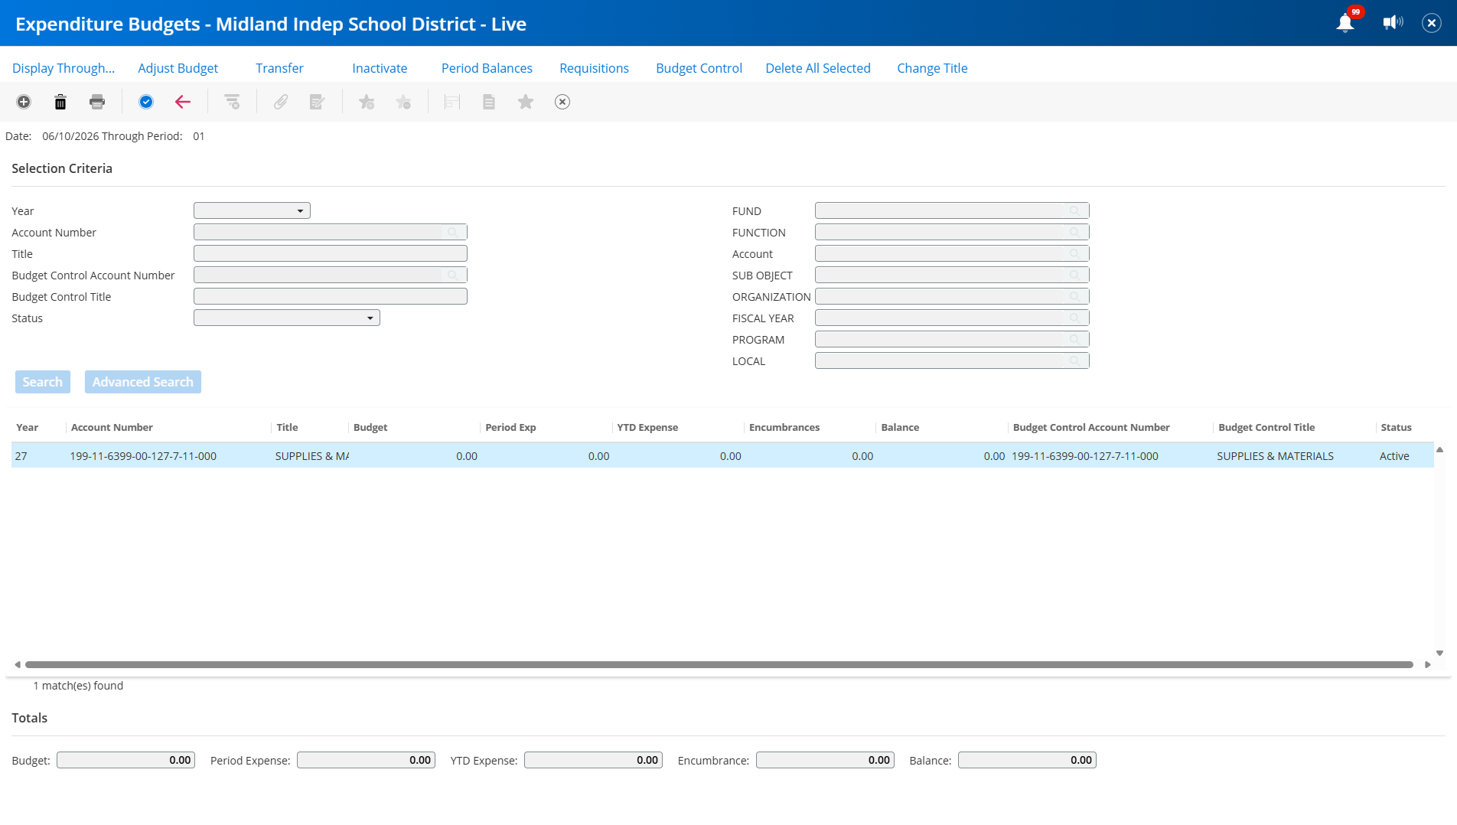Click the printer icon

(x=97, y=102)
